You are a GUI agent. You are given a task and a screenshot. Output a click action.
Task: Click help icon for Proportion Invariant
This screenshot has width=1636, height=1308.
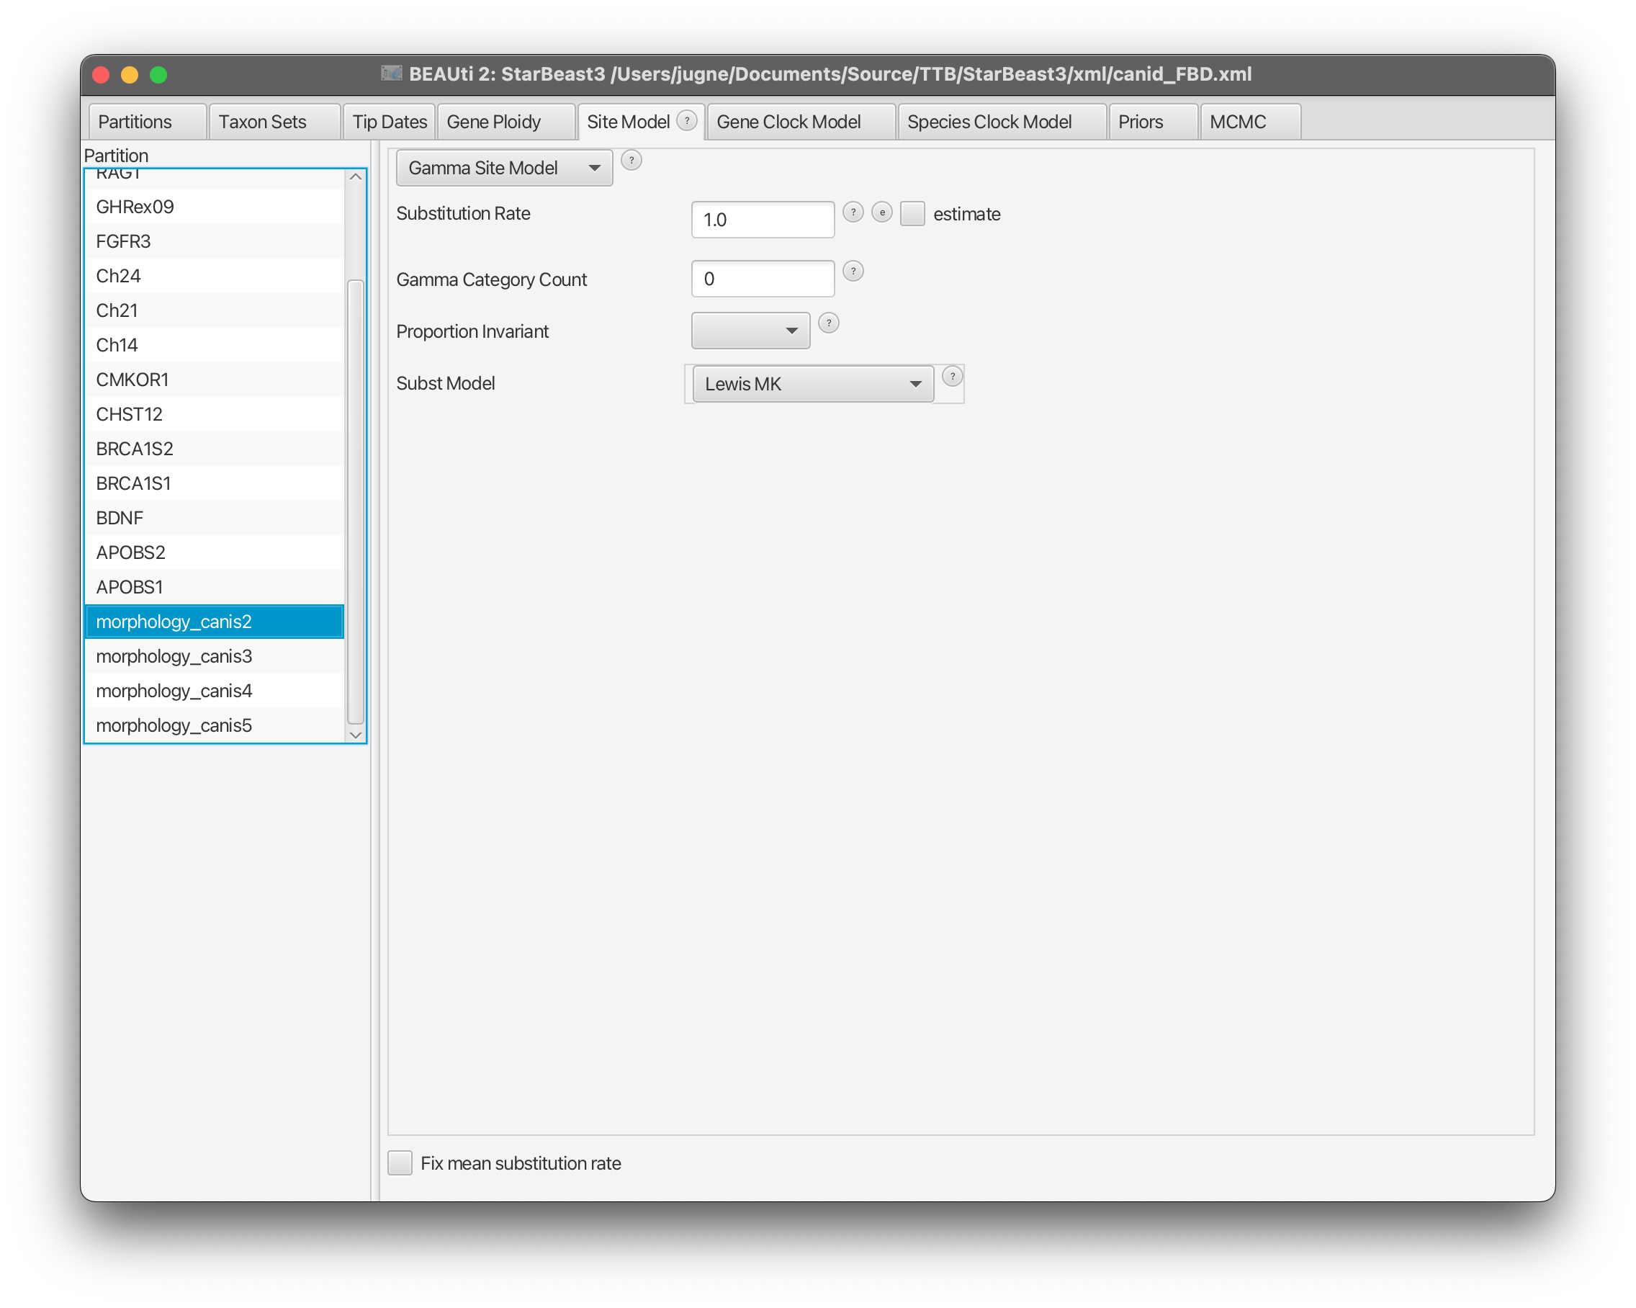829,323
